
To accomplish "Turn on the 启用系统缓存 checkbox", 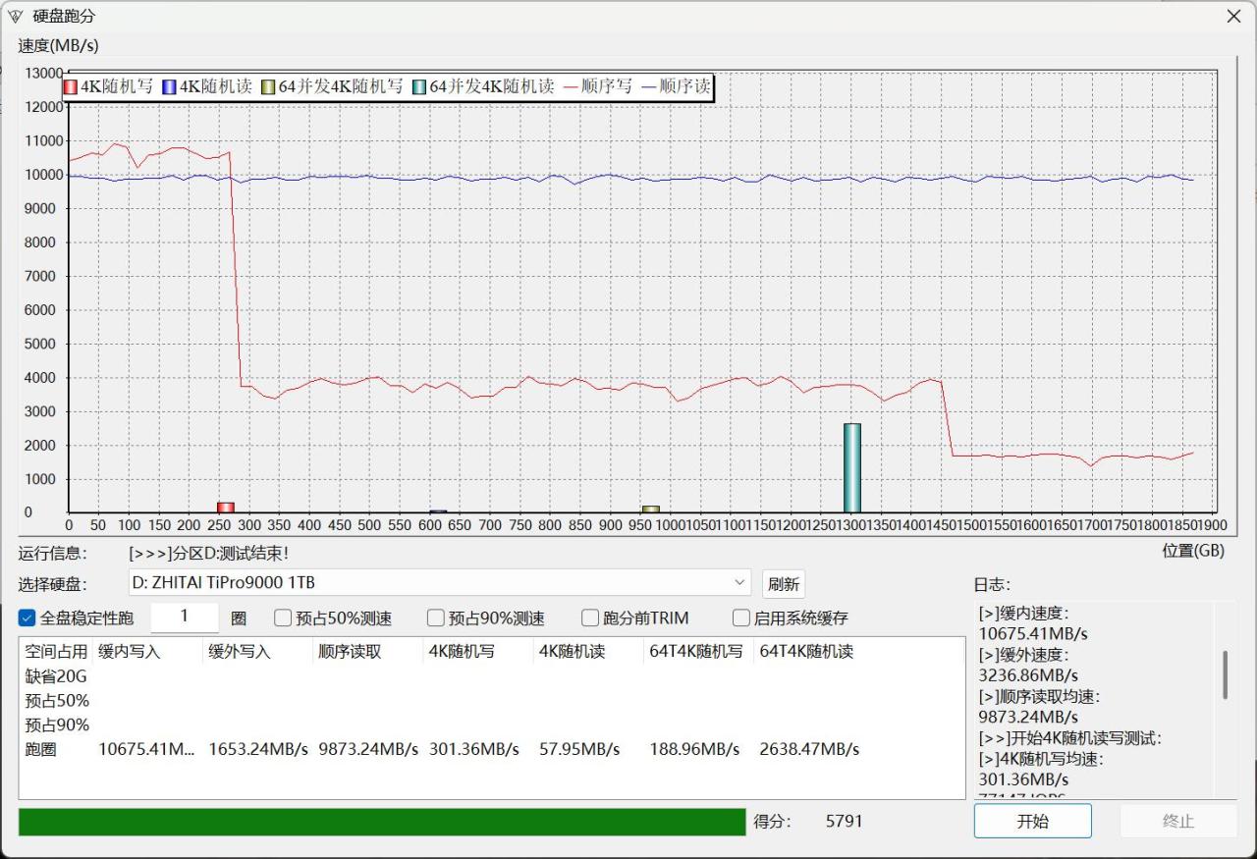I will click(x=741, y=617).
